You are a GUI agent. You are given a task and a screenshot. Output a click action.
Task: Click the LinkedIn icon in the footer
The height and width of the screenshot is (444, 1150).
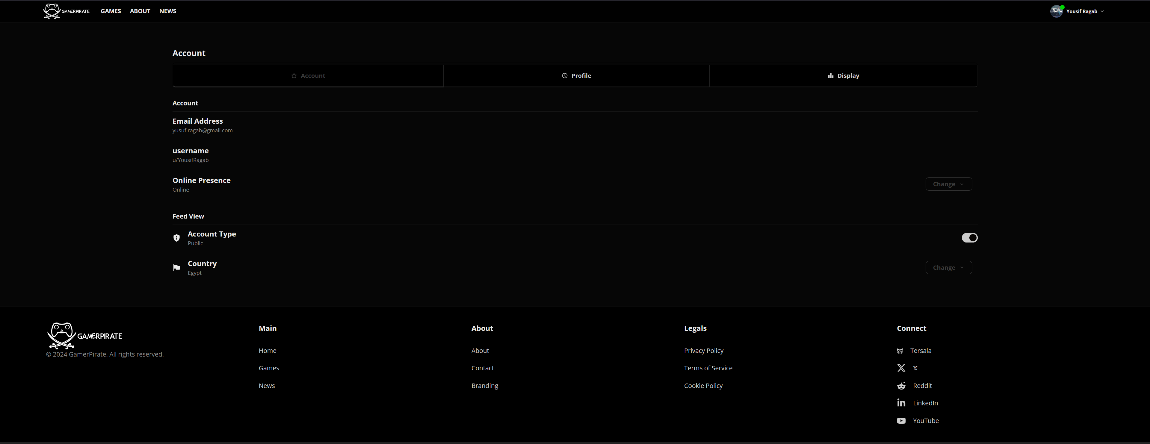coord(901,403)
